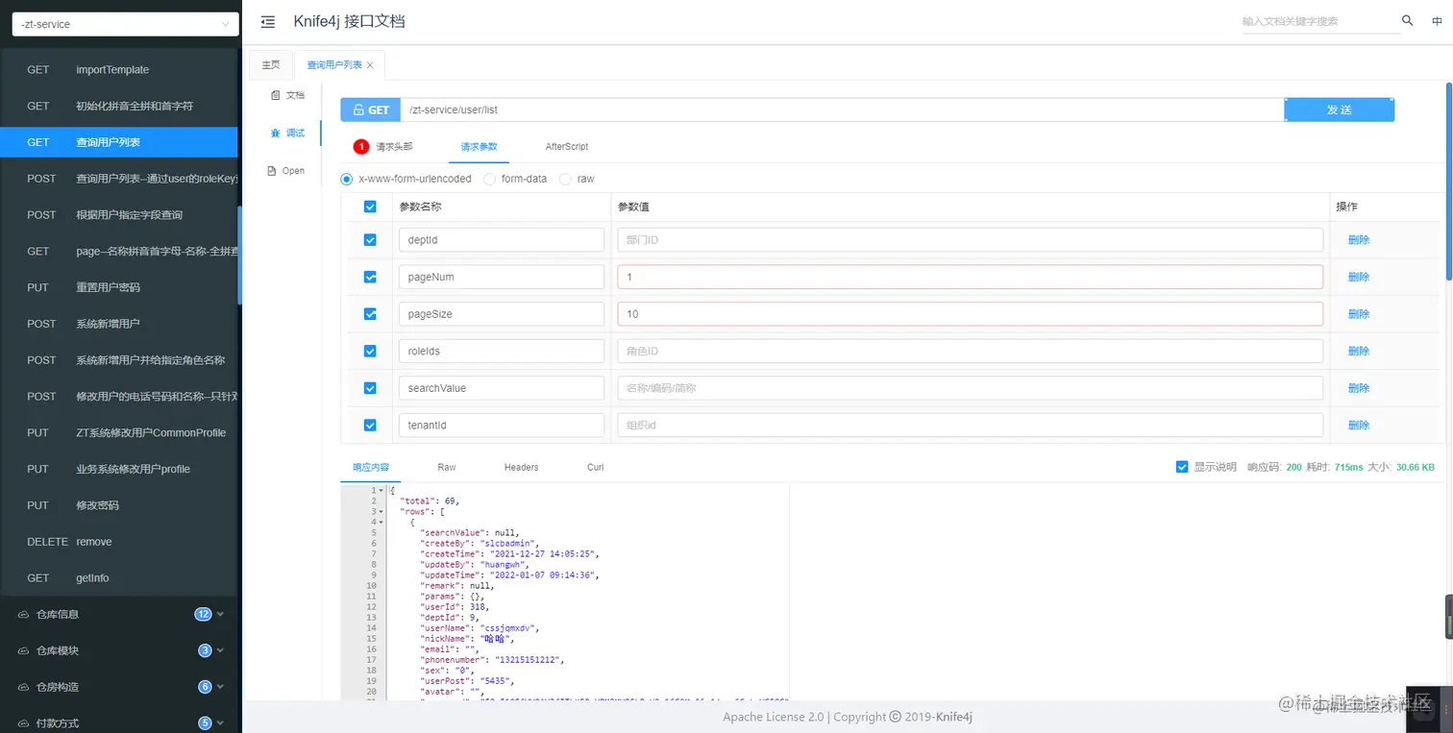The image size is (1453, 733).
Task: Toggle the select-all parameters checkbox
Action: point(370,206)
